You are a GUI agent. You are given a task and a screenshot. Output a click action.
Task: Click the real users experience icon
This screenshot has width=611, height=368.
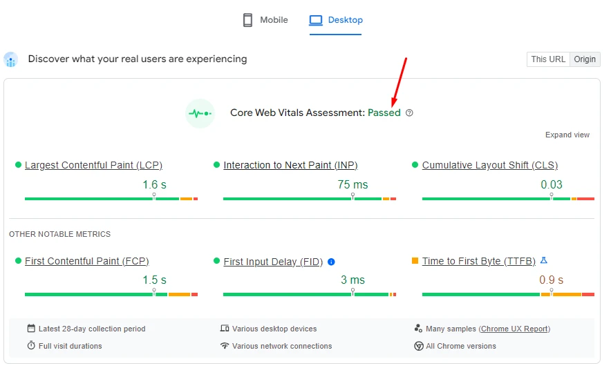tap(10, 60)
